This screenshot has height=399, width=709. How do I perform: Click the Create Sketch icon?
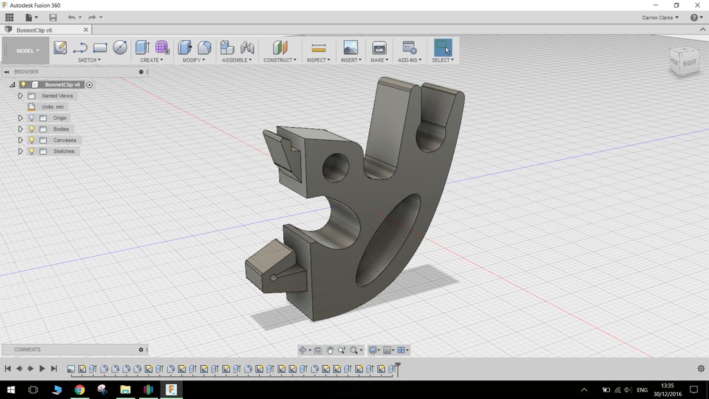tap(60, 47)
